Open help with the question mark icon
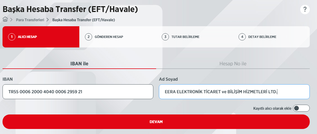 point(305,9)
